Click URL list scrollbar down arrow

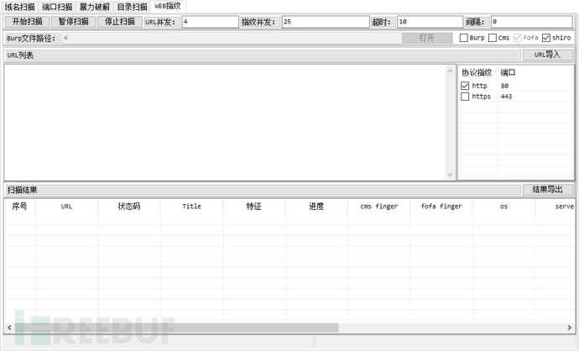pyautogui.click(x=450, y=175)
